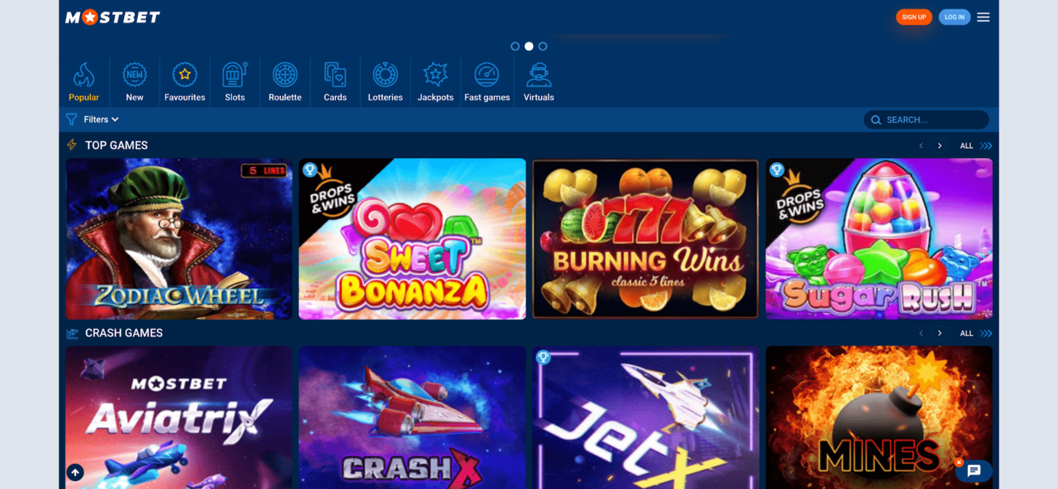Open the hamburger menu

coord(983,17)
